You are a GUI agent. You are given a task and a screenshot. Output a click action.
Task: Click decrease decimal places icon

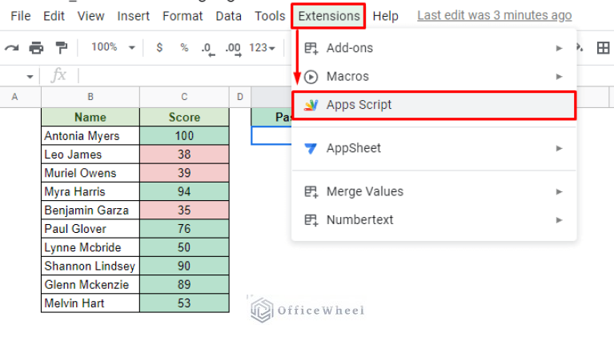pos(208,49)
